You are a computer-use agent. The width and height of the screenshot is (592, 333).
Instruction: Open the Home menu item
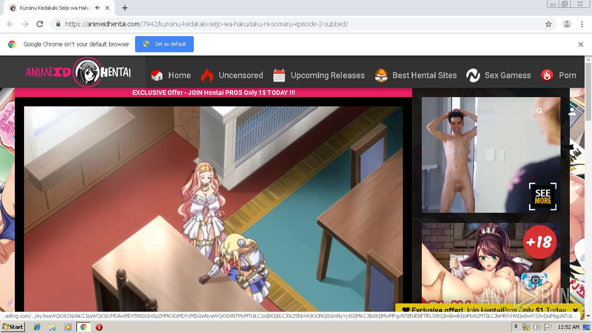point(179,75)
